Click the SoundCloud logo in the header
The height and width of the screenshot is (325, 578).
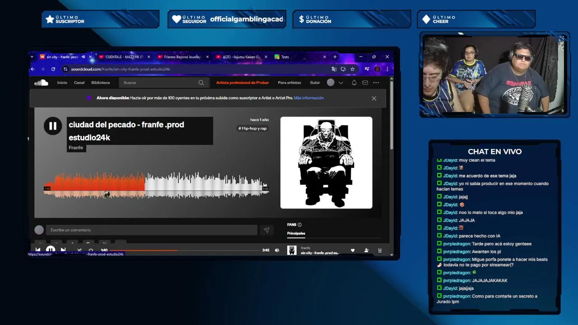tap(41, 83)
